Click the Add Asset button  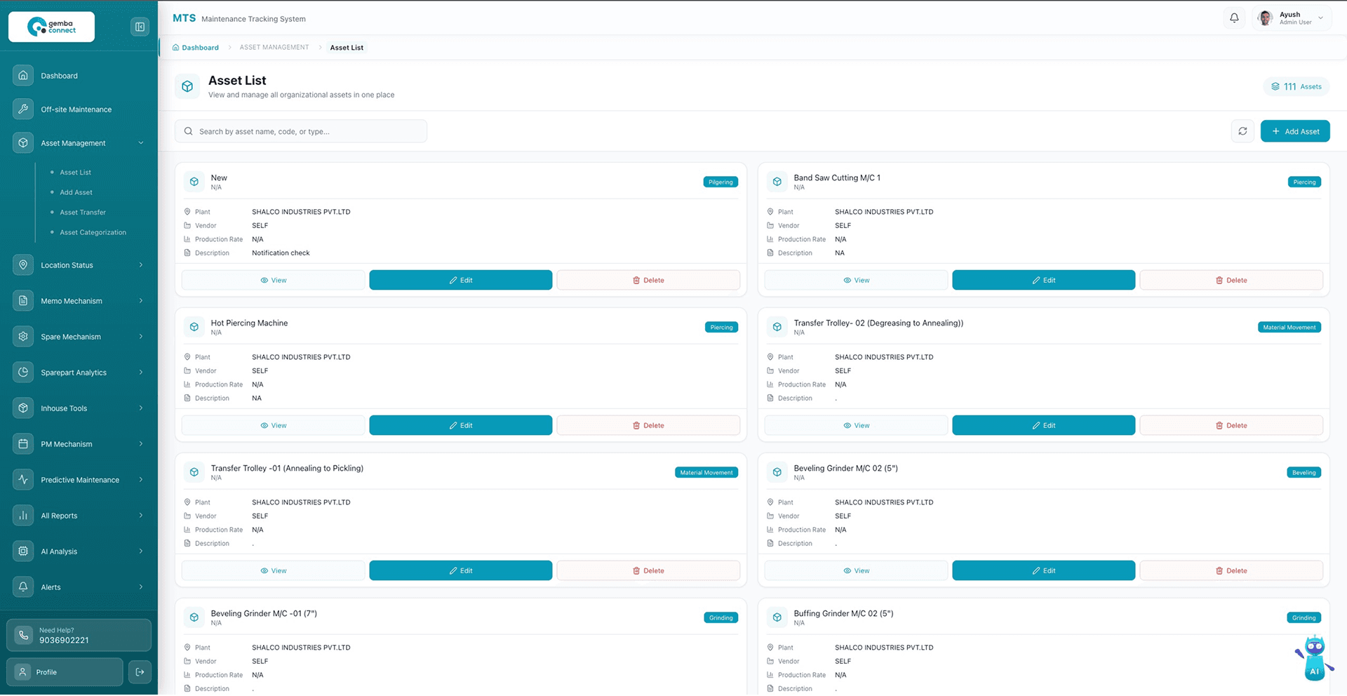(1295, 131)
